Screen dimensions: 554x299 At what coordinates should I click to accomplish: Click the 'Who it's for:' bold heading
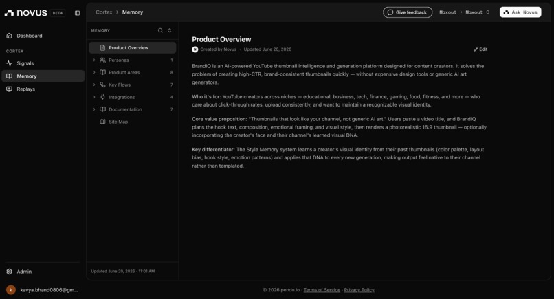coord(206,96)
